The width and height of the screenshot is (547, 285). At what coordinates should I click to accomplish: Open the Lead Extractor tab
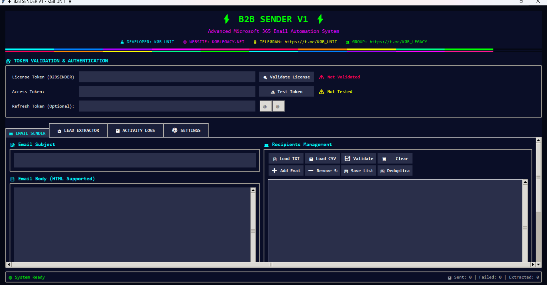click(78, 130)
